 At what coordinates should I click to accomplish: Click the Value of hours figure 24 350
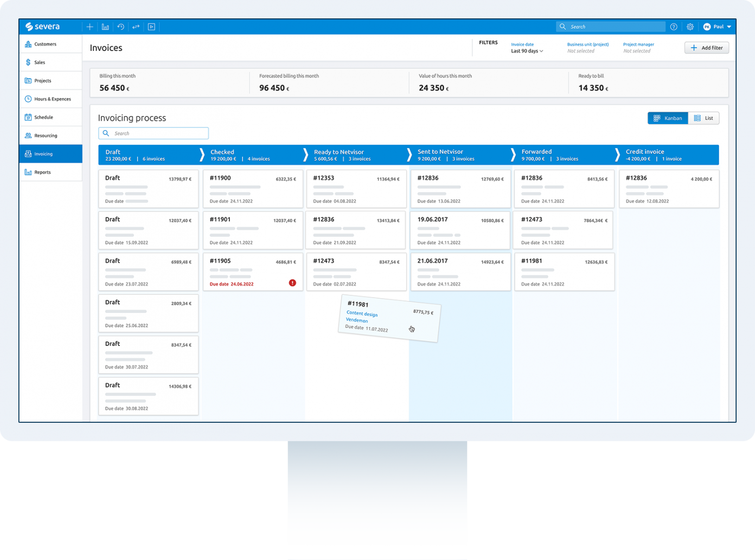pyautogui.click(x=433, y=88)
